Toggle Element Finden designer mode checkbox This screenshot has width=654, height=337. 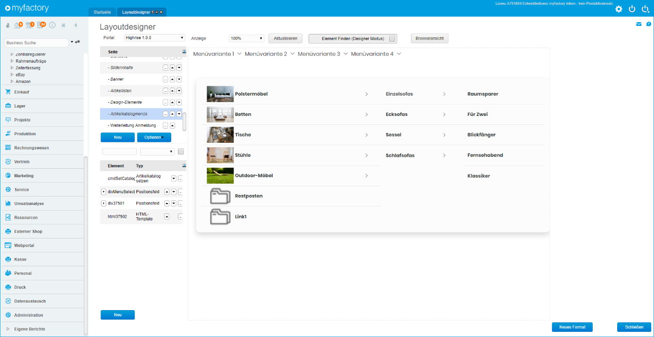(392, 39)
